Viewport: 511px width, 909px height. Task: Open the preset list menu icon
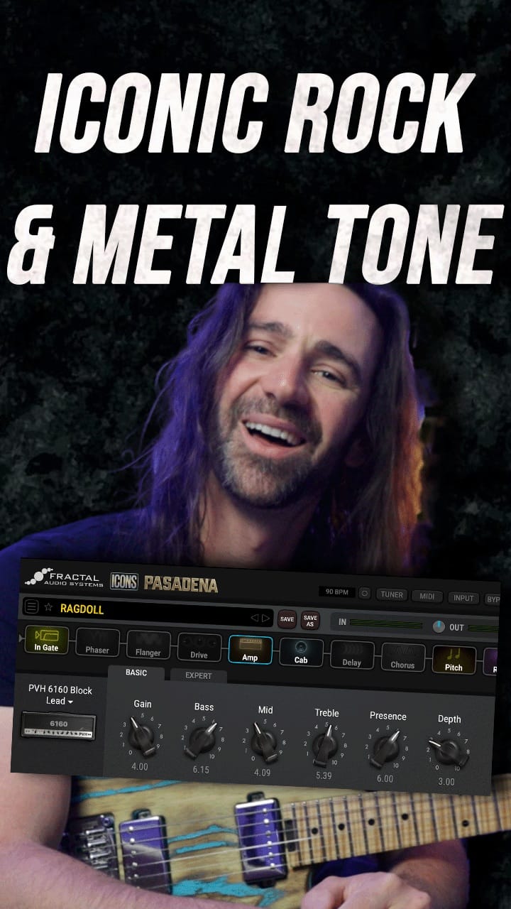(x=31, y=606)
